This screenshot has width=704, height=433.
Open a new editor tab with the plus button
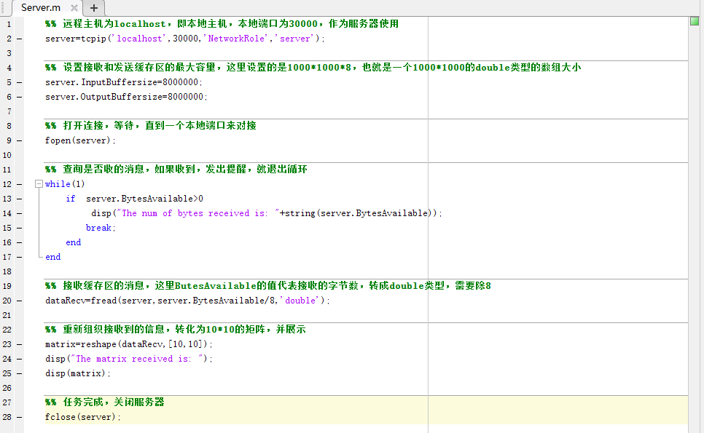pyautogui.click(x=93, y=9)
